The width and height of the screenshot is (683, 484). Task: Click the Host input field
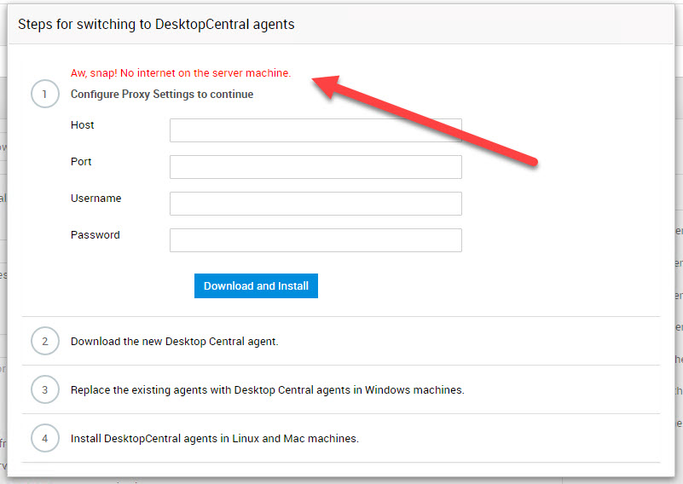(x=315, y=130)
